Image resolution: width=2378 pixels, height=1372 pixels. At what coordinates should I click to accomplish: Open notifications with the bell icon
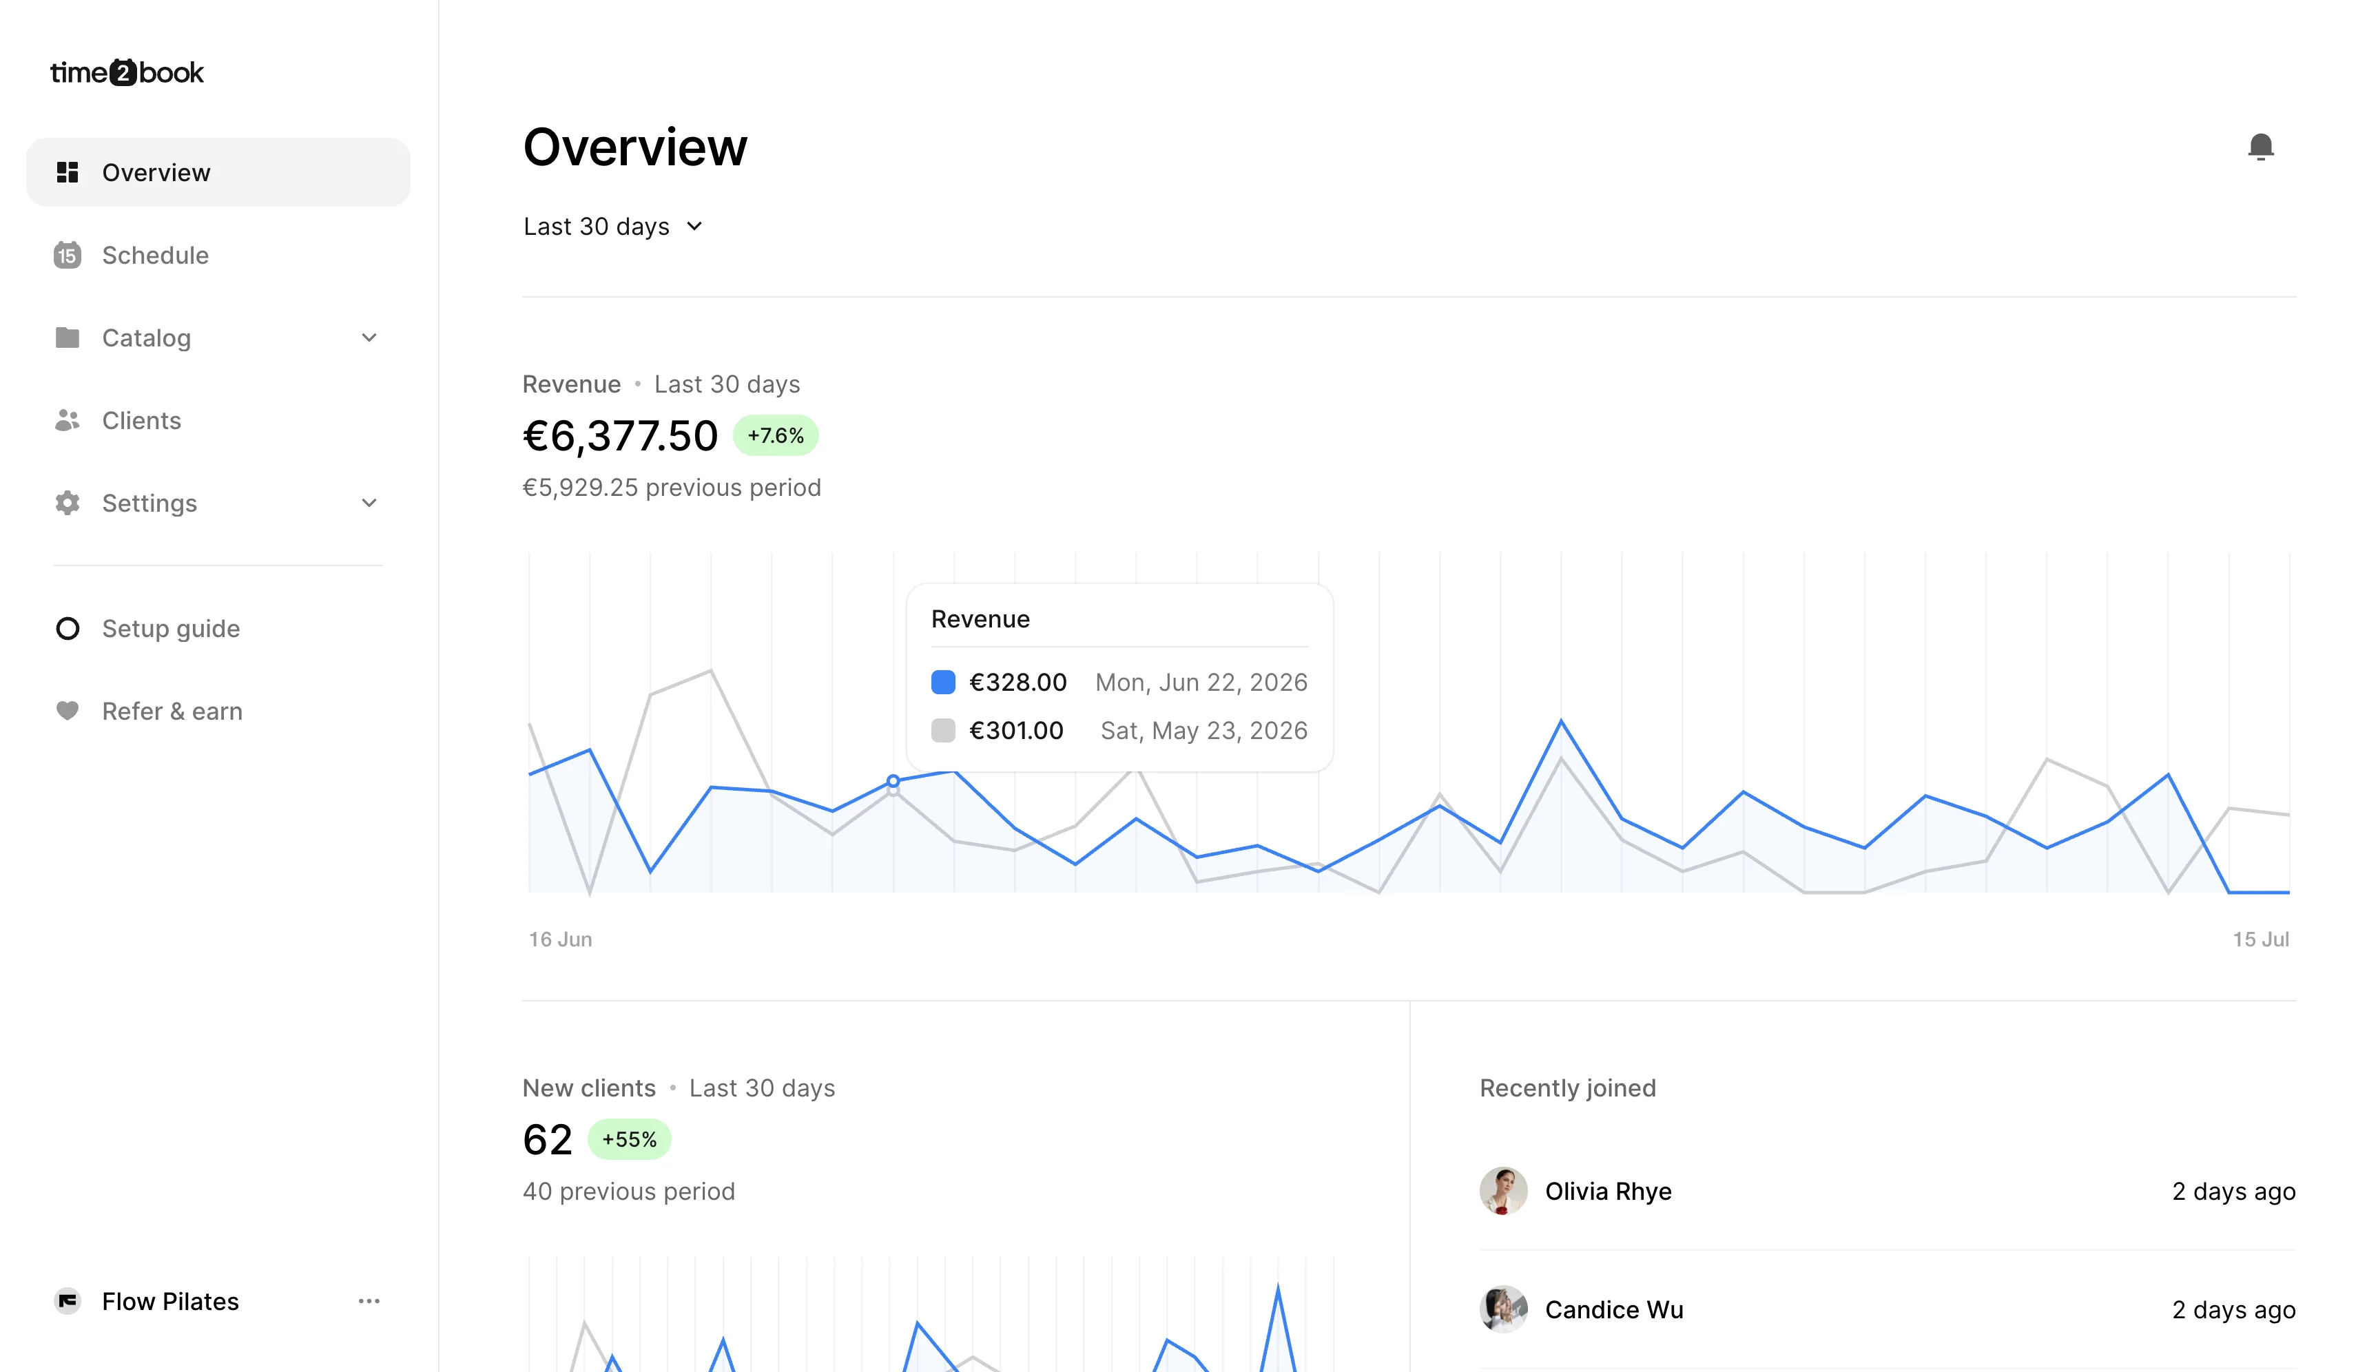tap(2260, 147)
